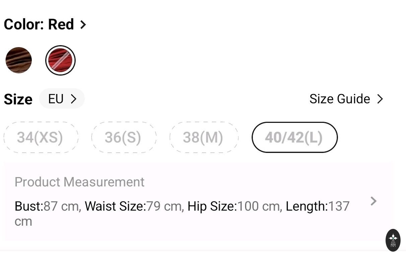Select the brown color swatch
Viewport: 406px width, 257px height.
tap(19, 60)
